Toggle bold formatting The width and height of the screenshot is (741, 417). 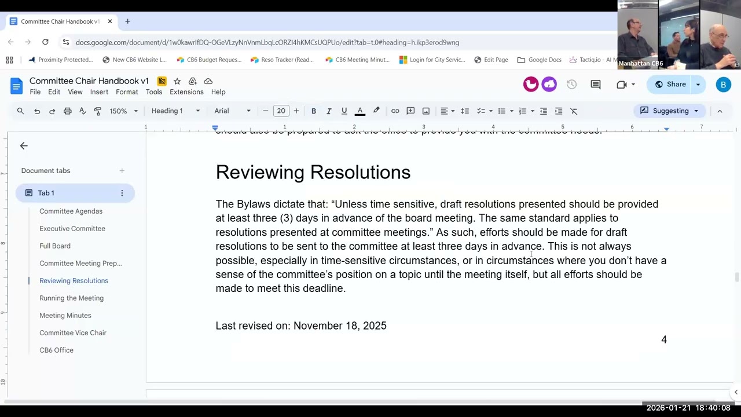tap(314, 111)
